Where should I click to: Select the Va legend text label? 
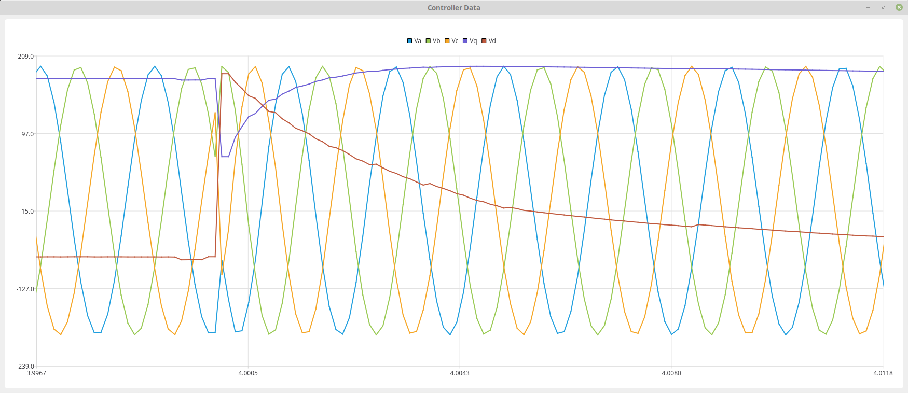(x=418, y=41)
